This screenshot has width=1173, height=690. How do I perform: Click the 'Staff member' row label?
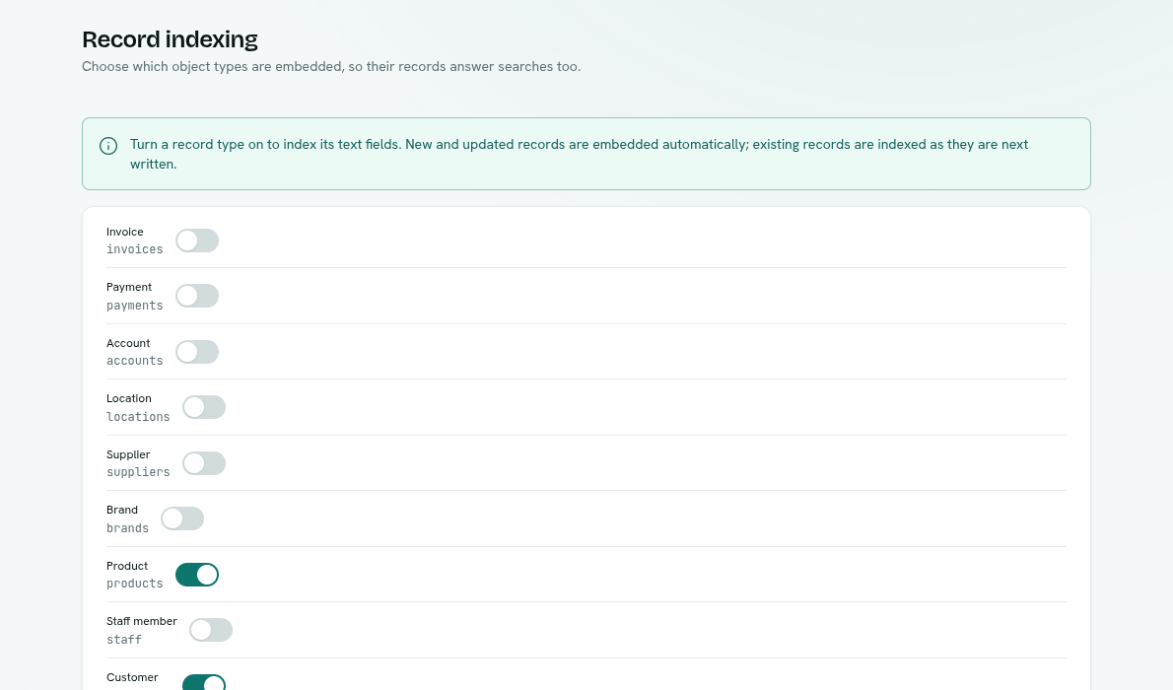click(x=141, y=622)
